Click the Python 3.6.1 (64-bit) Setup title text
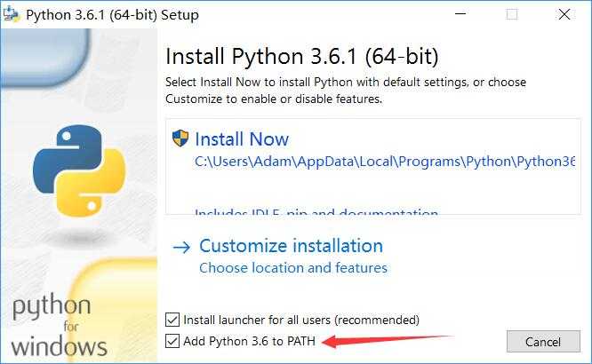The height and width of the screenshot is (364, 592). [112, 15]
